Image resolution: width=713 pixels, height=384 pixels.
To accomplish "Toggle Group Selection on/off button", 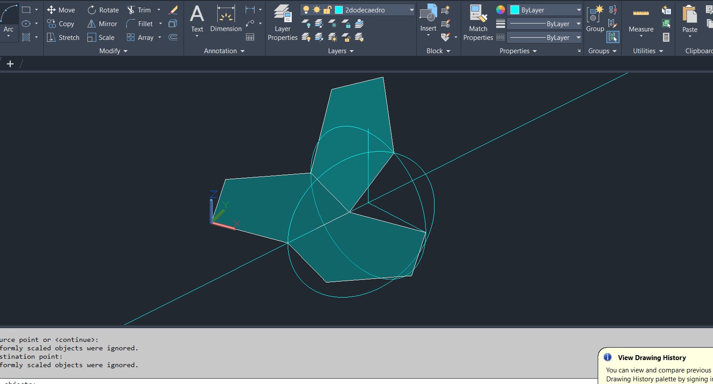I will click(613, 38).
